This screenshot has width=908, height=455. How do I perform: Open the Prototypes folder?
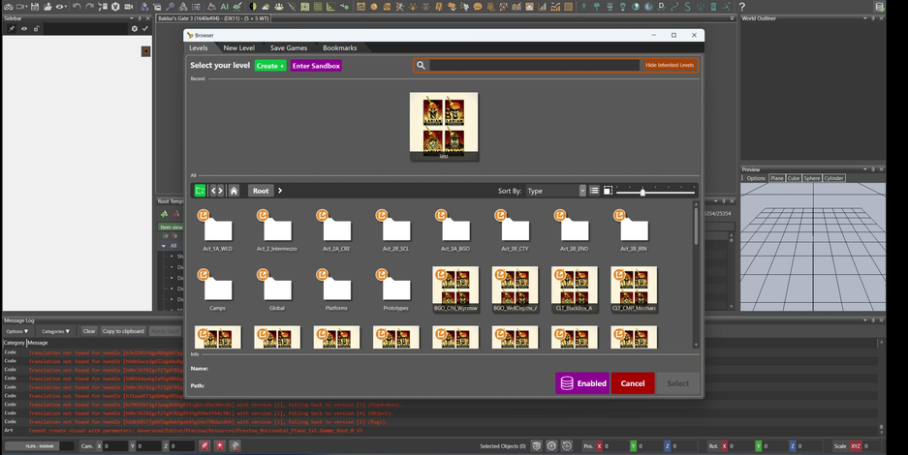(395, 288)
